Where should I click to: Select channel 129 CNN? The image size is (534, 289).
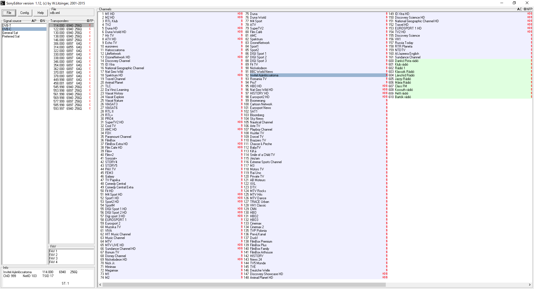315,209
